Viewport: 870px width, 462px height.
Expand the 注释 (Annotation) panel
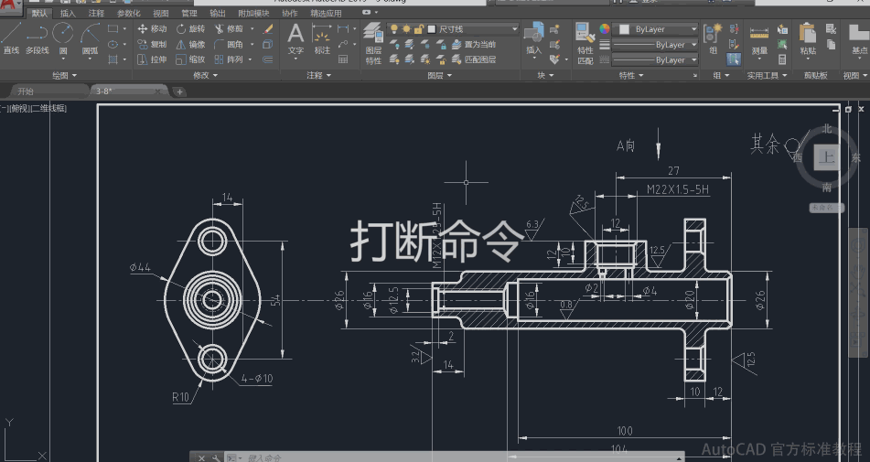pos(318,75)
